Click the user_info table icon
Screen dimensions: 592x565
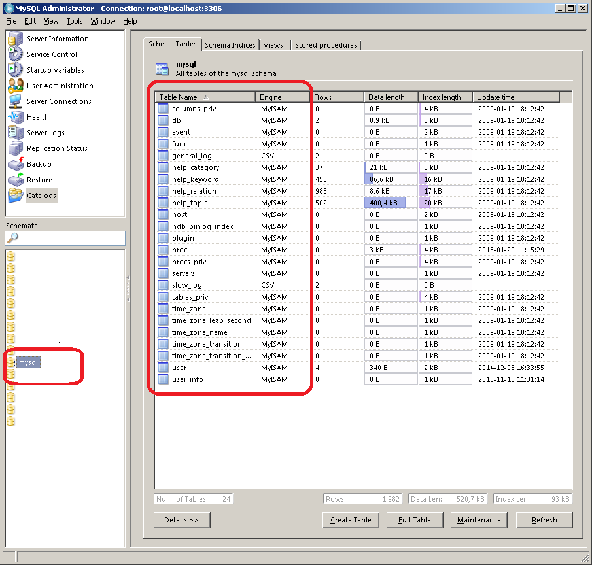tap(163, 379)
